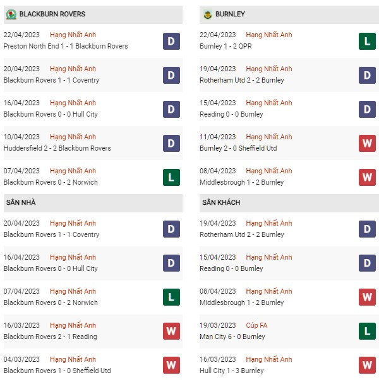The height and width of the screenshot is (380, 379).
Task: Click the W badge for Blackburn Rovers 2-1 Reading
Action: [172, 331]
